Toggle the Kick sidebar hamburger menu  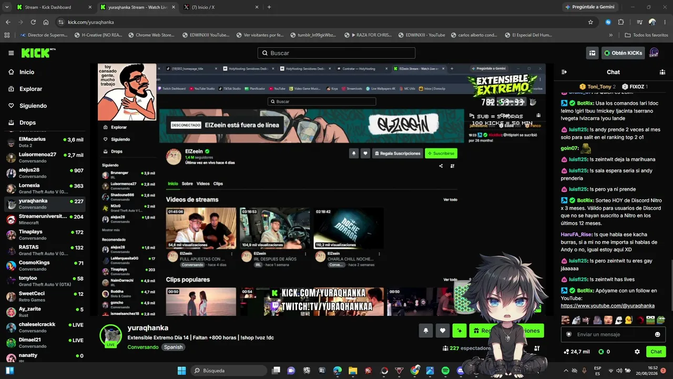11,53
